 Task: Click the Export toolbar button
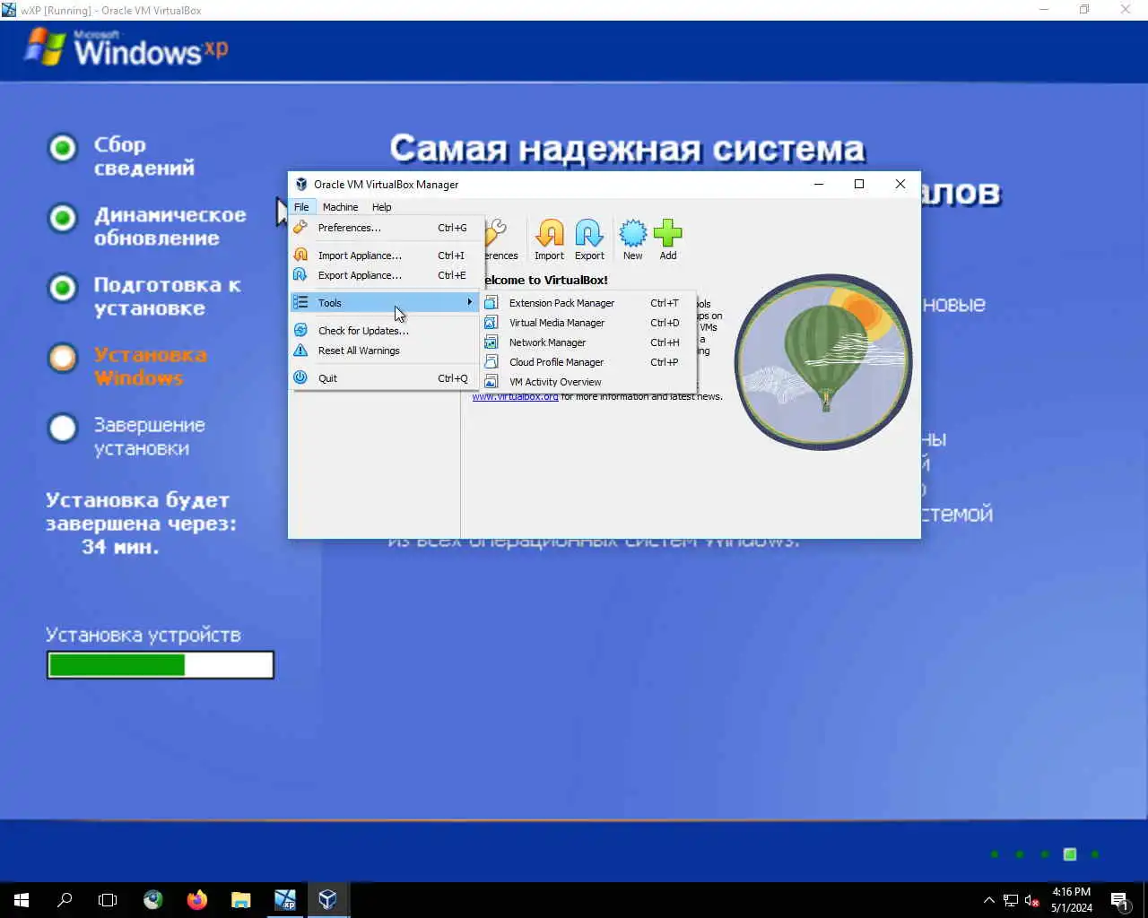589,240
